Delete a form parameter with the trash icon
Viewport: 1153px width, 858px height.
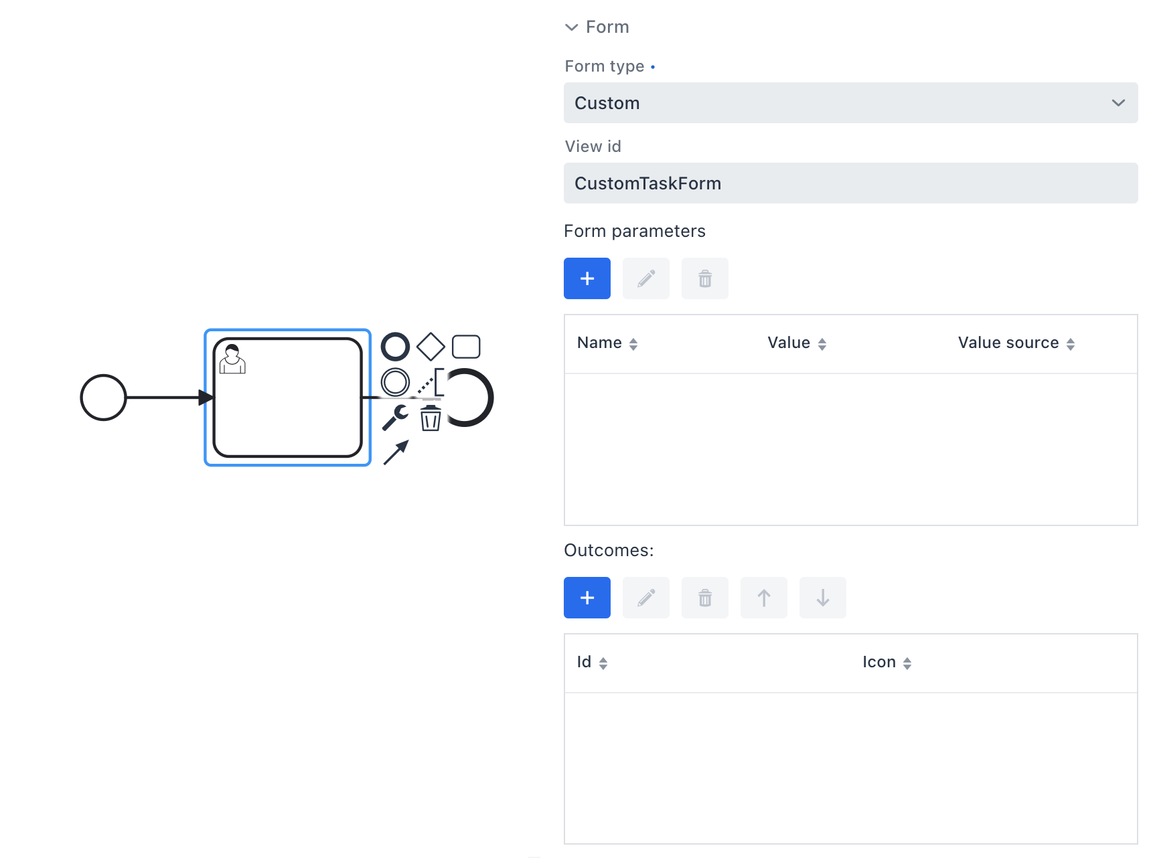tap(704, 278)
